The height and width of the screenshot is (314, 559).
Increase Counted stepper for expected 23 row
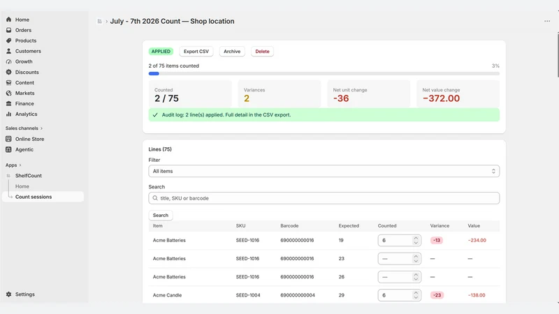[x=416, y=256]
